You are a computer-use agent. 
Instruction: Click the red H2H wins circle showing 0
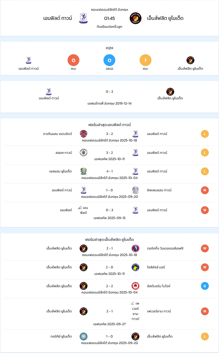(x=73, y=61)
